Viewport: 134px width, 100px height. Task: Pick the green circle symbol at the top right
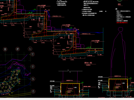click(120, 1)
